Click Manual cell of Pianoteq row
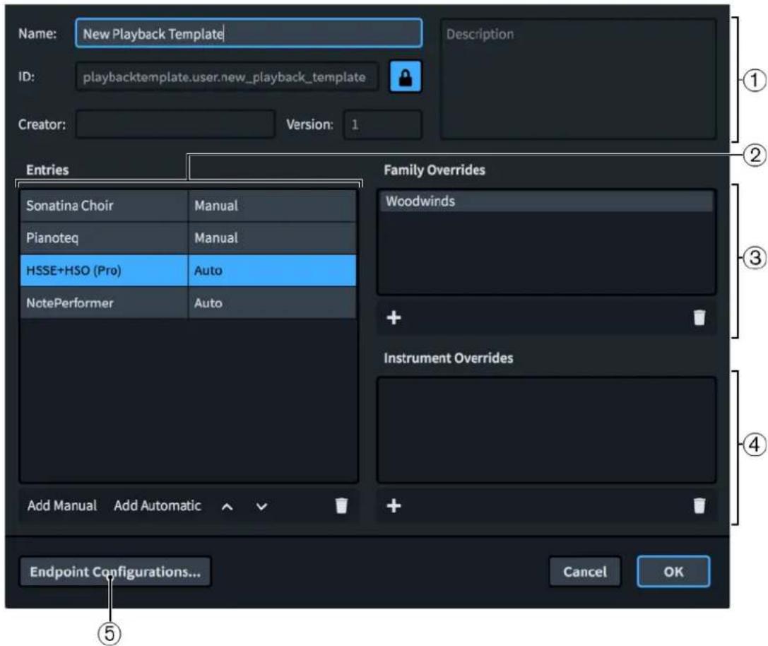 coord(272,237)
